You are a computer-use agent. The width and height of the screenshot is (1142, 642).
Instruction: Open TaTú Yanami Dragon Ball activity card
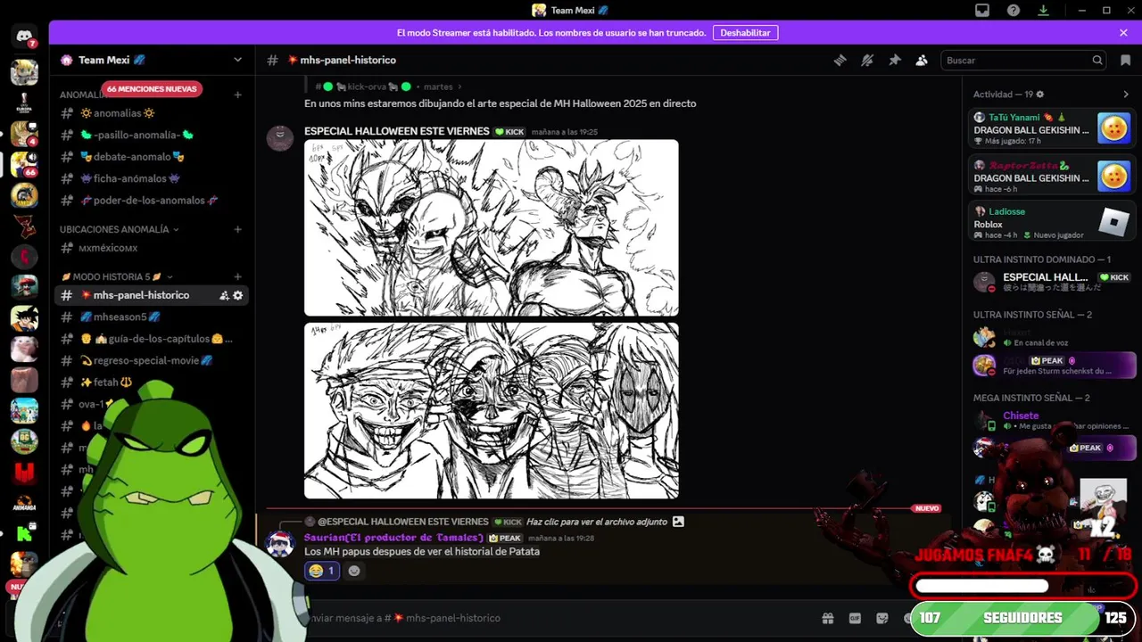[1051, 128]
